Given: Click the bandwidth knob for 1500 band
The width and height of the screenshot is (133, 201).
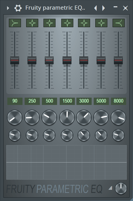Looking at the screenshot, I should (x=67, y=135).
